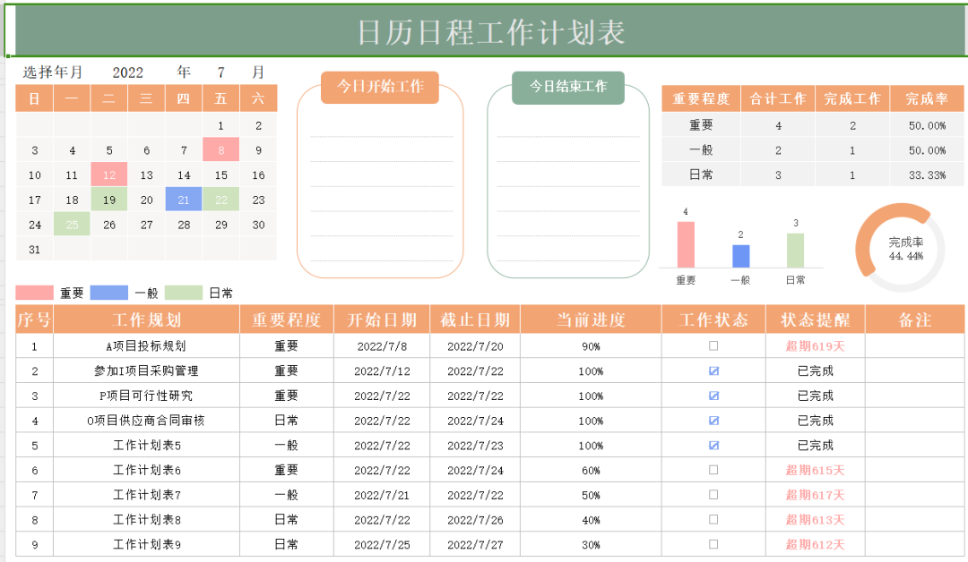The height and width of the screenshot is (562, 968).
Task: Select the 重要程度 header in task table
Action: point(287,319)
